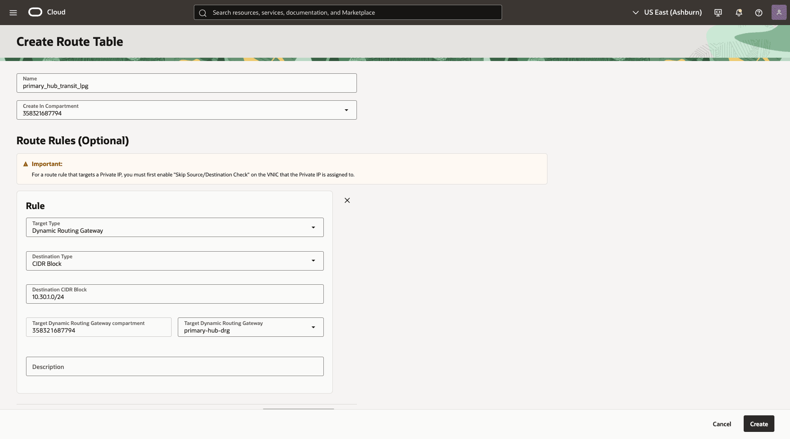The width and height of the screenshot is (790, 439).
Task: Click the Create button
Action: [x=758, y=424]
